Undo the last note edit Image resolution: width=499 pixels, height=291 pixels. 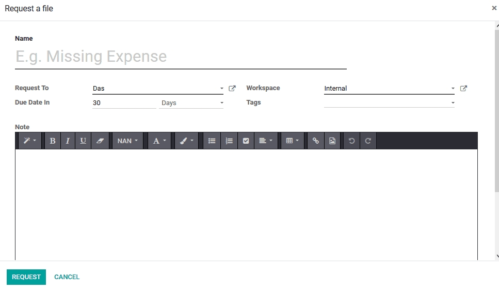[x=352, y=141]
